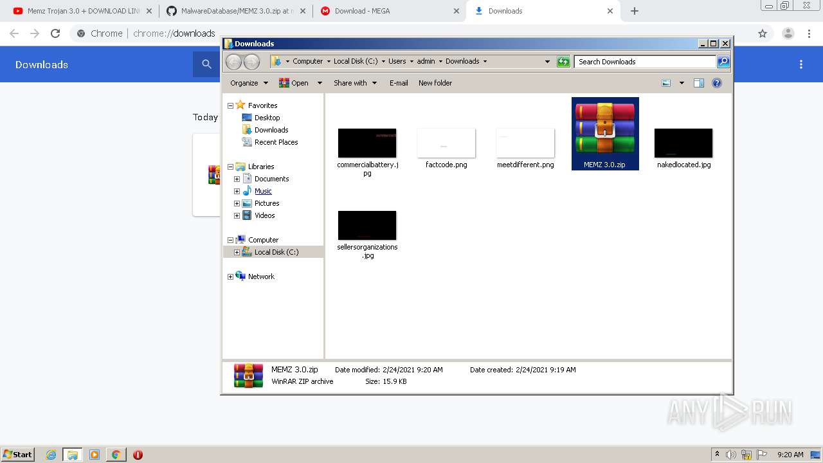This screenshot has height=463, width=823.
Task: Open Music library
Action: click(263, 191)
